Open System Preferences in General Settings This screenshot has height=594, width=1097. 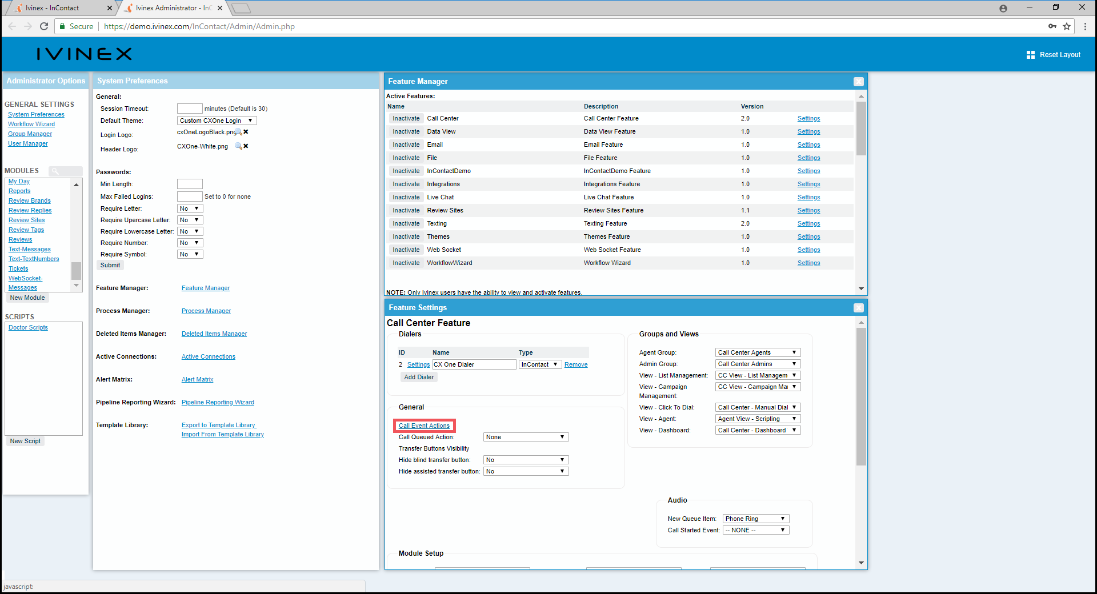coord(36,114)
